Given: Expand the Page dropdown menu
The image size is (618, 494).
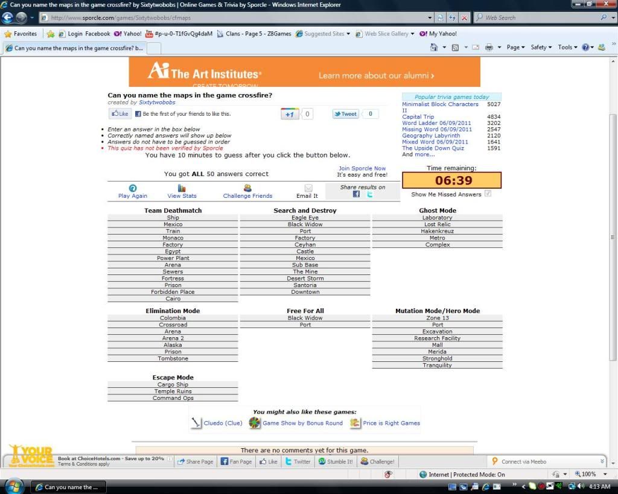Looking at the screenshot, I should [x=515, y=47].
